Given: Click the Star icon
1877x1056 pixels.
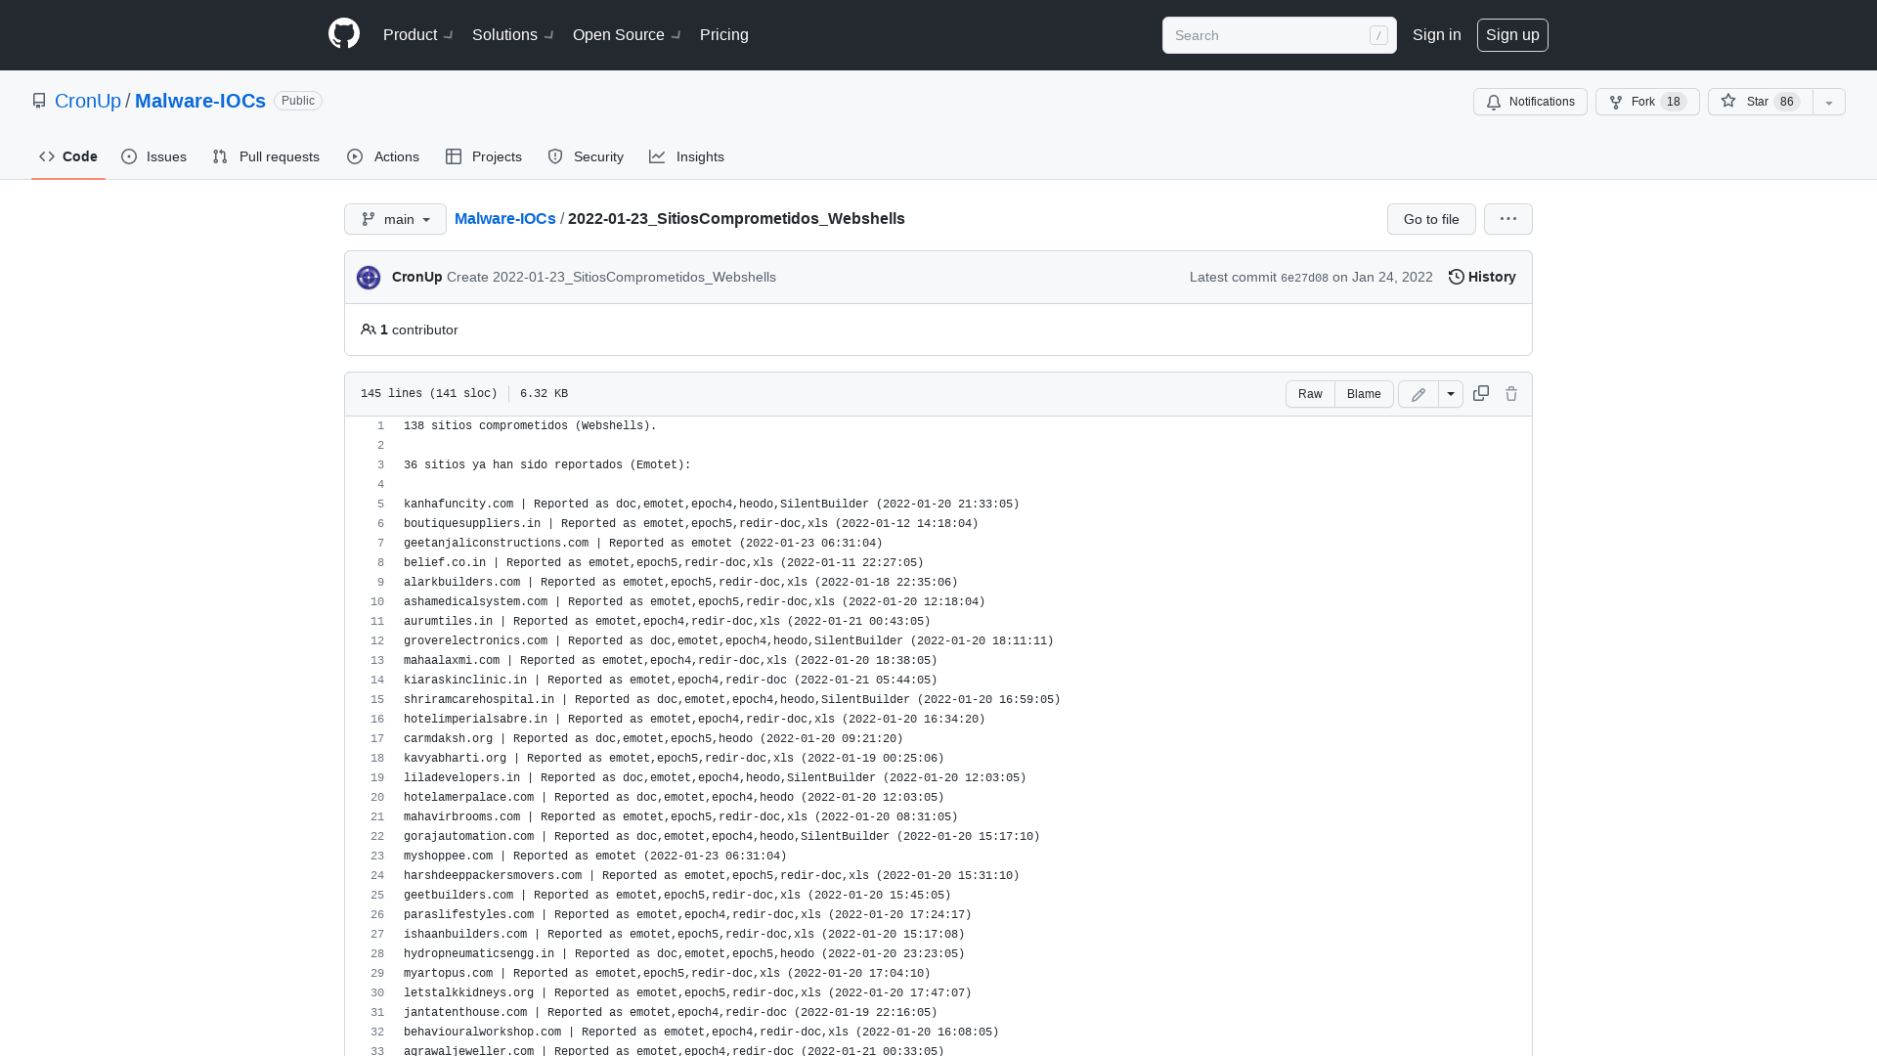Looking at the screenshot, I should (x=1728, y=101).
